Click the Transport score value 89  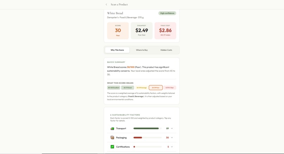click(167, 129)
